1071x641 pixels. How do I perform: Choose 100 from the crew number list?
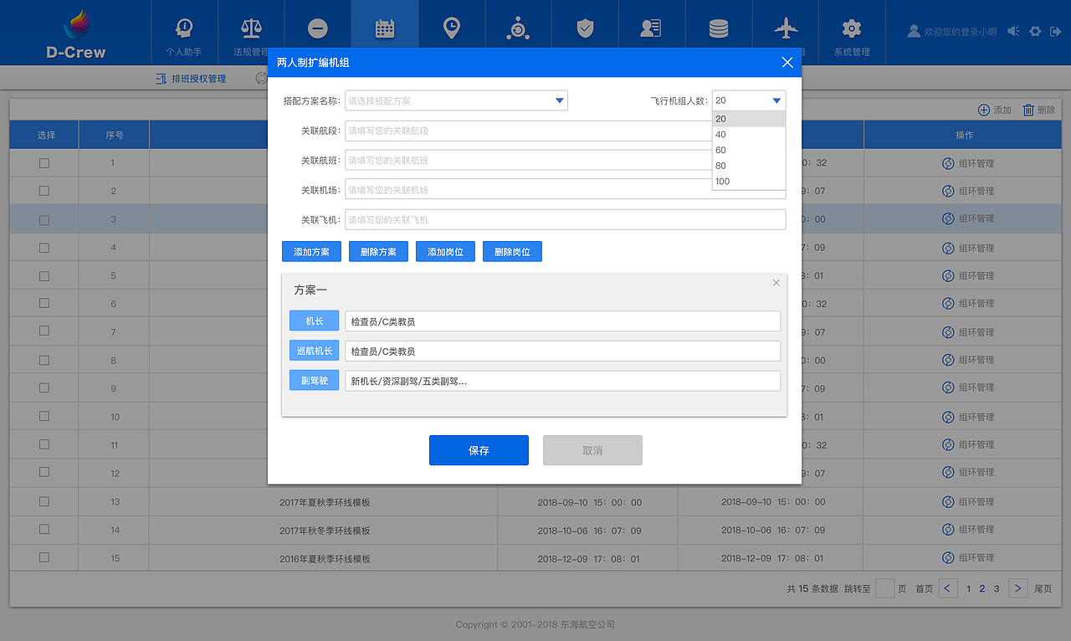click(x=749, y=181)
